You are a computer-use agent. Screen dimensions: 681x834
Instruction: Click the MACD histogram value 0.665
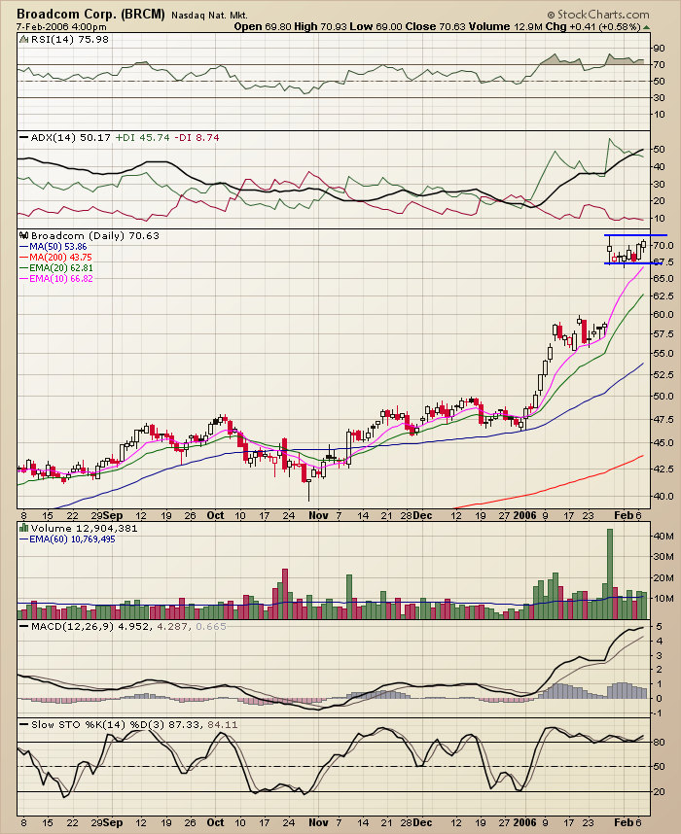pos(211,627)
